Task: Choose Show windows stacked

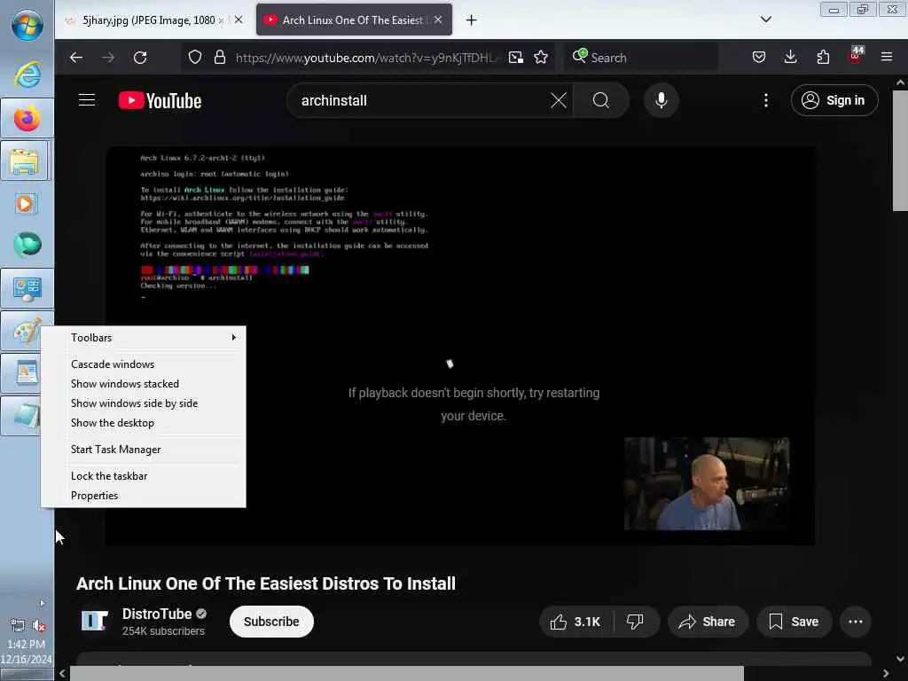Action: click(144, 384)
